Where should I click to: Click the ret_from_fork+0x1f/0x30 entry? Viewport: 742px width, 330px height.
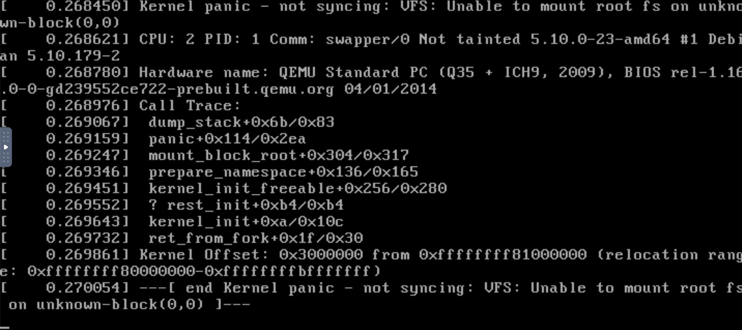[255, 238]
